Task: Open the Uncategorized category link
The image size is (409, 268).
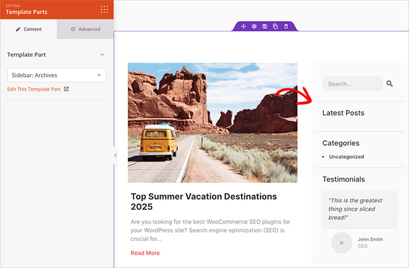Action: 346,157
